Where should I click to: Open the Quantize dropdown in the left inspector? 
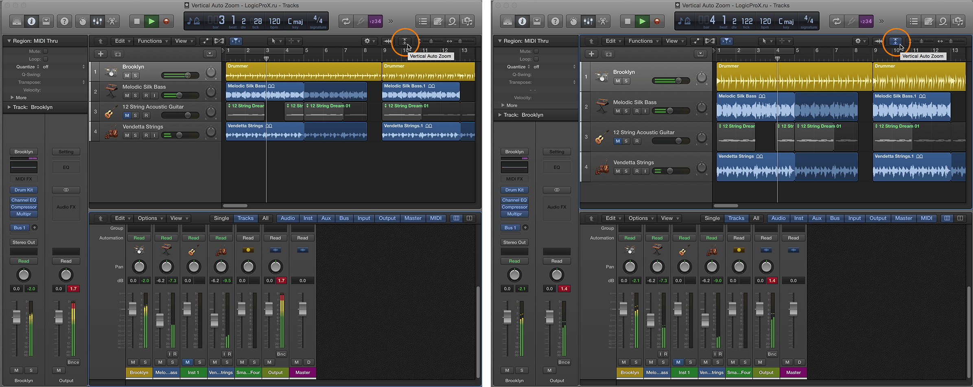(64, 67)
